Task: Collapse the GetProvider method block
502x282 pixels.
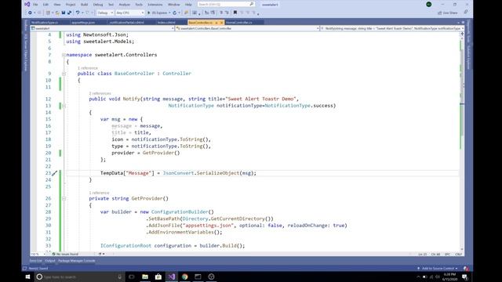Action: tap(64, 198)
